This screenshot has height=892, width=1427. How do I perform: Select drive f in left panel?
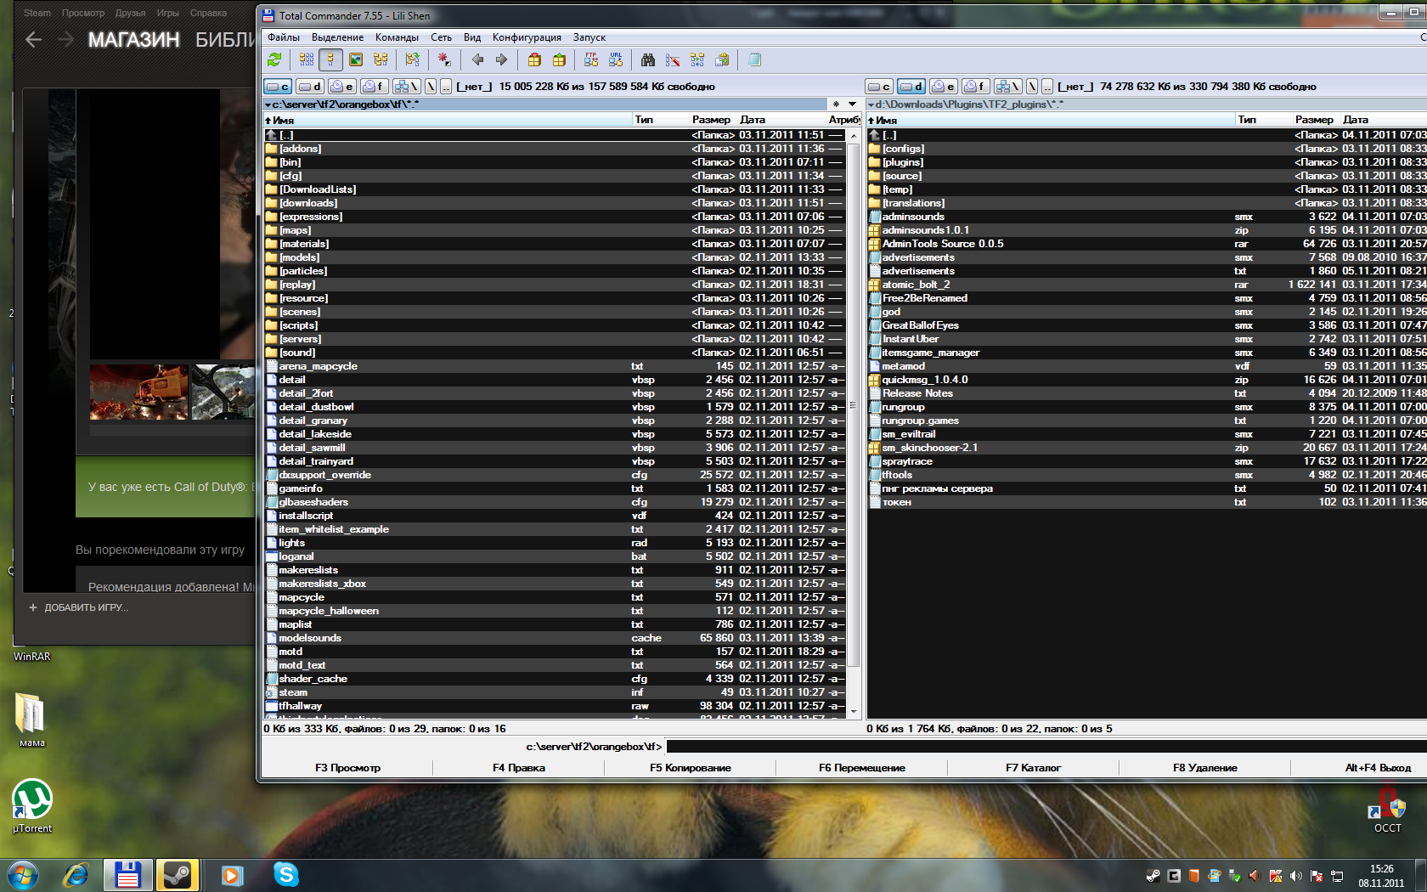click(375, 87)
